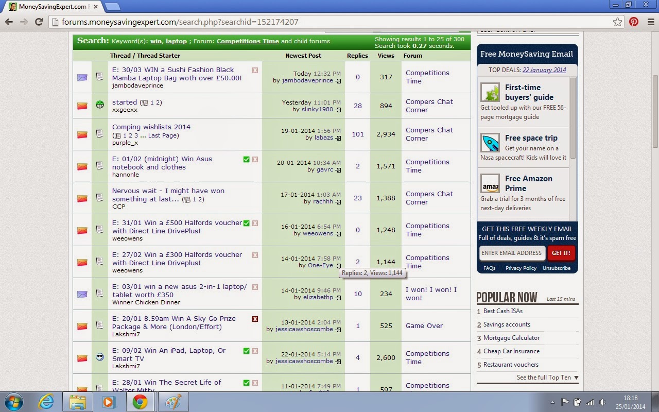
Task: Expand See the full Top Ten
Action: point(547,377)
